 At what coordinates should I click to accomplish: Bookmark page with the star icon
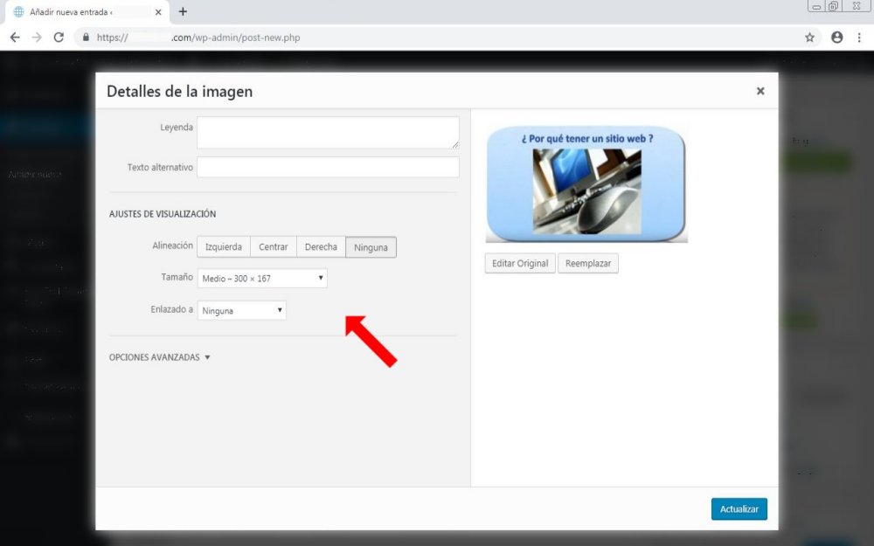(809, 38)
